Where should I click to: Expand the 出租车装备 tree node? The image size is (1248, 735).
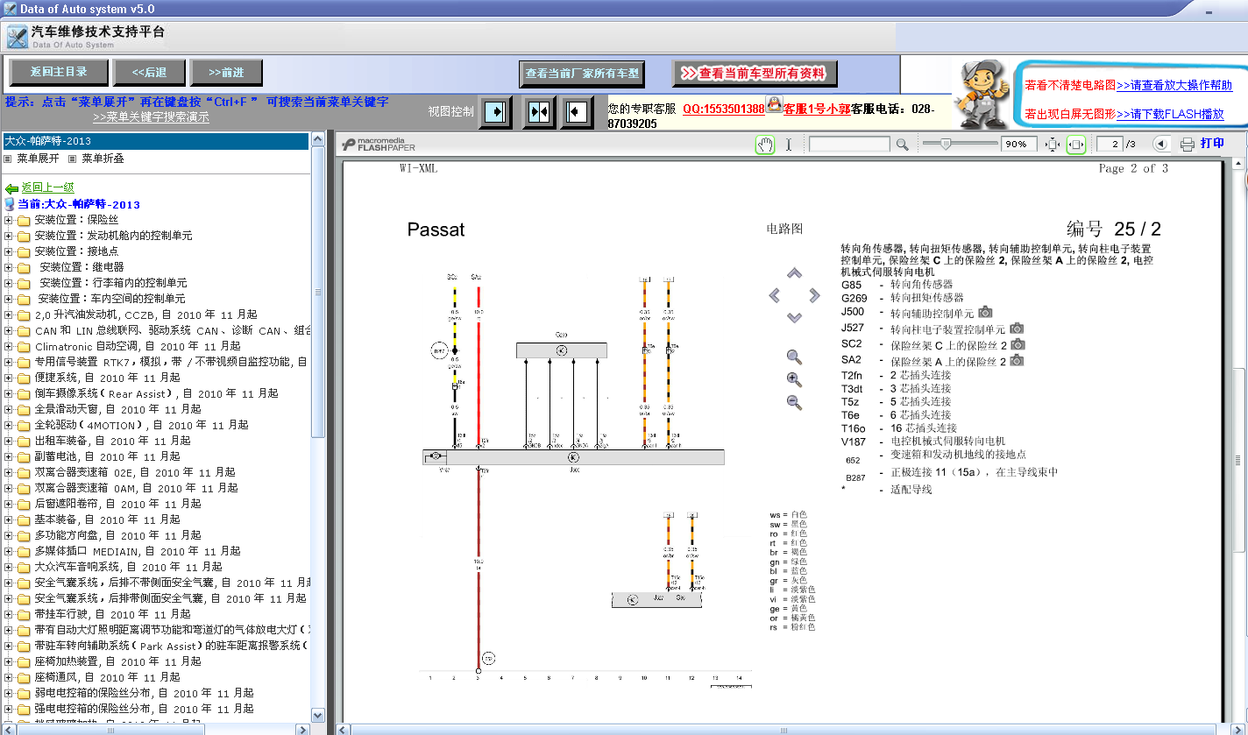(9, 441)
